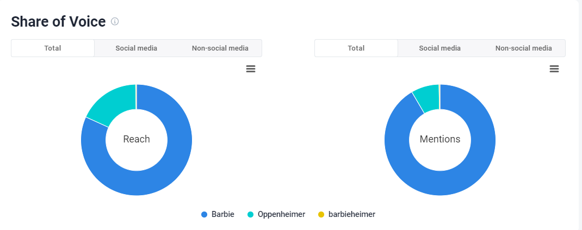
Task: Click the teal Oppenheimer legend dot
Action: tap(251, 214)
